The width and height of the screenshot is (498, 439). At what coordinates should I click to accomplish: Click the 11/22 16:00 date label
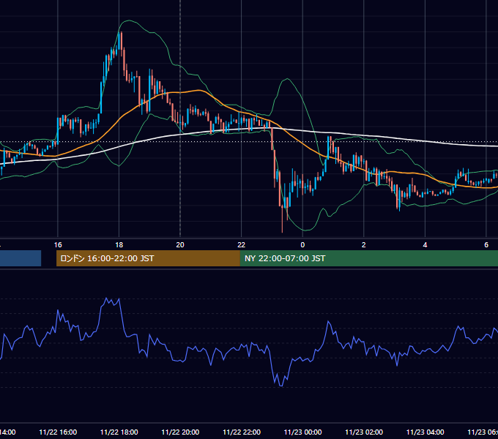point(58,432)
